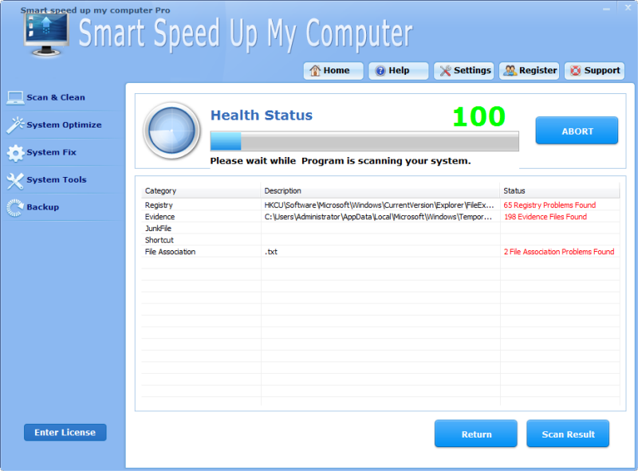The height and width of the screenshot is (471, 638).
Task: Go to System Fix section
Action: 51,152
